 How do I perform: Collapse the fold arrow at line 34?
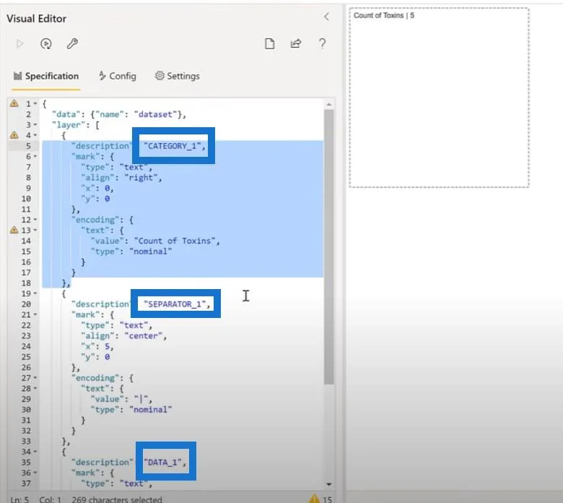click(35, 452)
